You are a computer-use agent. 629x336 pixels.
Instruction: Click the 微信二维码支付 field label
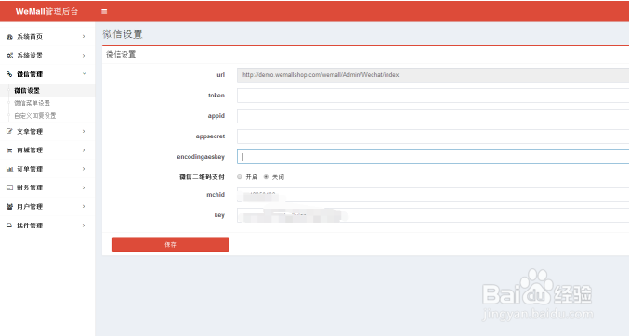202,177
